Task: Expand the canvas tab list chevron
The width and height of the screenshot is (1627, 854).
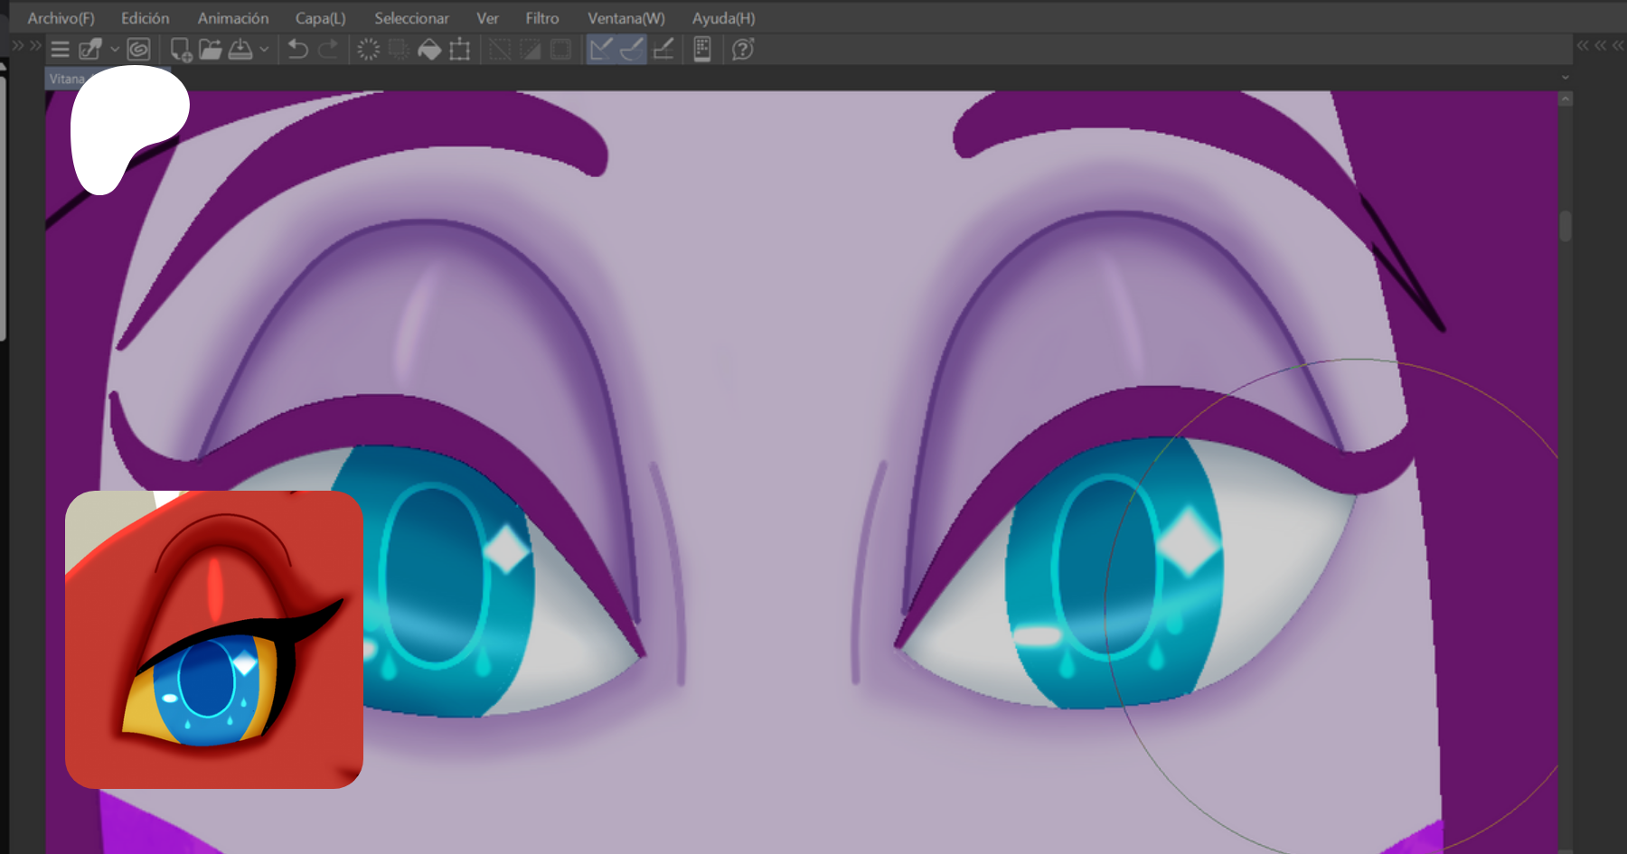Action: coord(1566,78)
